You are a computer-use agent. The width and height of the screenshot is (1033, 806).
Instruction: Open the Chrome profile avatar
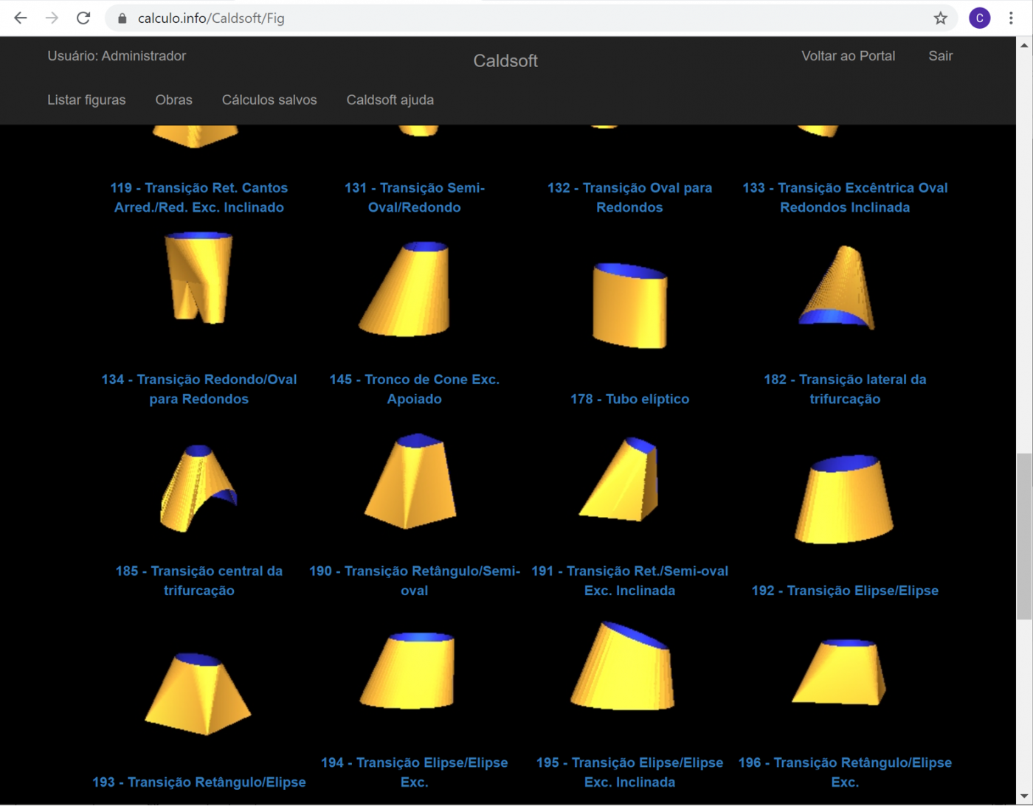click(979, 18)
